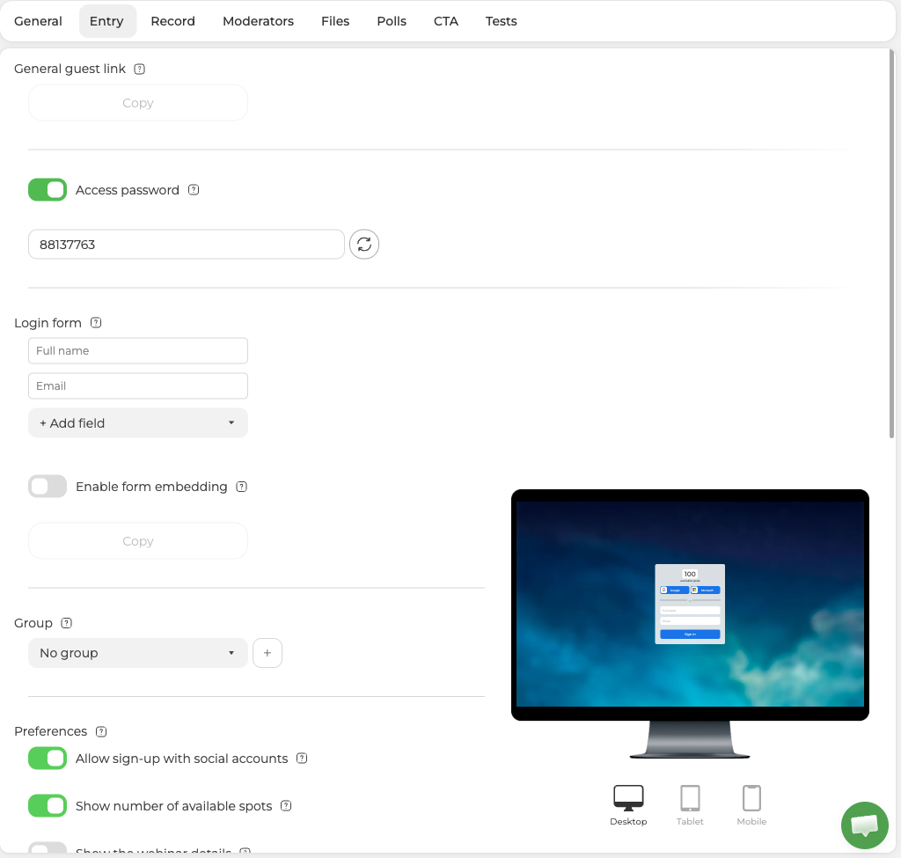Open the Moderators tab
The width and height of the screenshot is (901, 858).
(258, 21)
